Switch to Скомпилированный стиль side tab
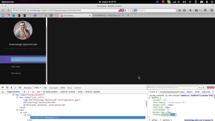Screen dimensions: 215x121 point(172,92)
